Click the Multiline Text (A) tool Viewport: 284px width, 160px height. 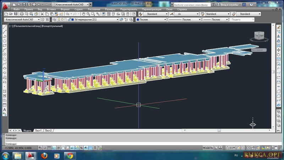pos(5,110)
